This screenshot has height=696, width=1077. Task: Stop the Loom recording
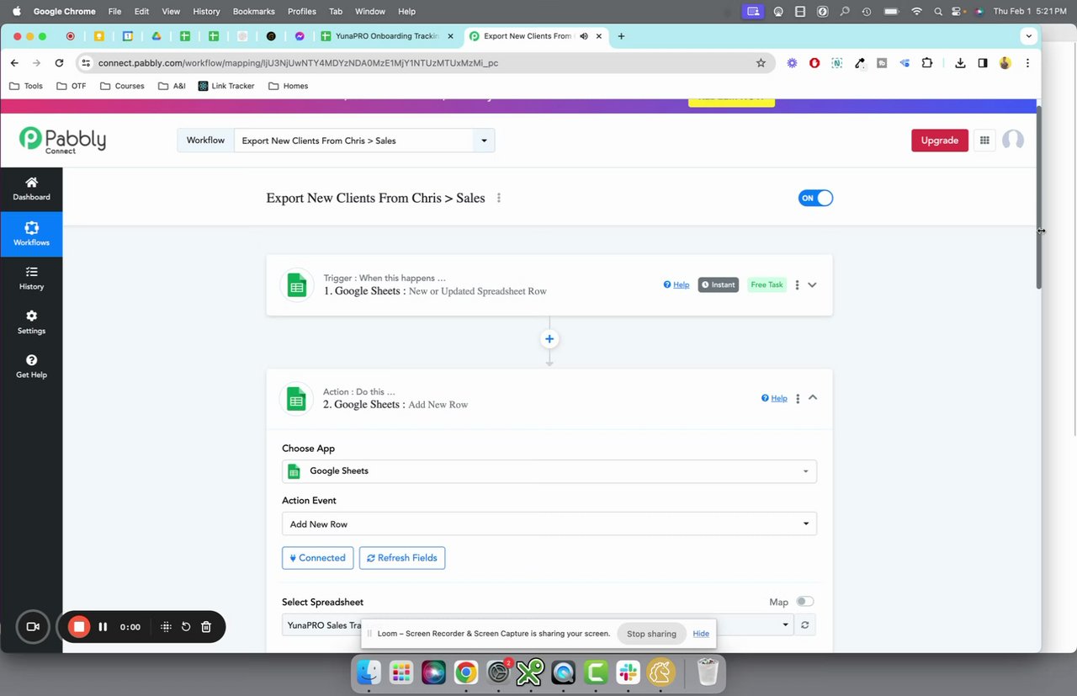pos(79,626)
